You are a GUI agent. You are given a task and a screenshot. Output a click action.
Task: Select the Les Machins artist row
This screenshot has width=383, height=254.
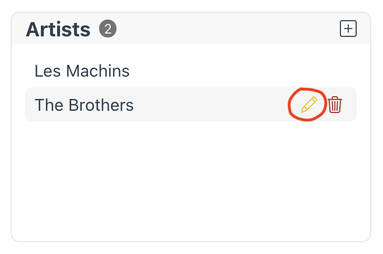pyautogui.click(x=191, y=71)
